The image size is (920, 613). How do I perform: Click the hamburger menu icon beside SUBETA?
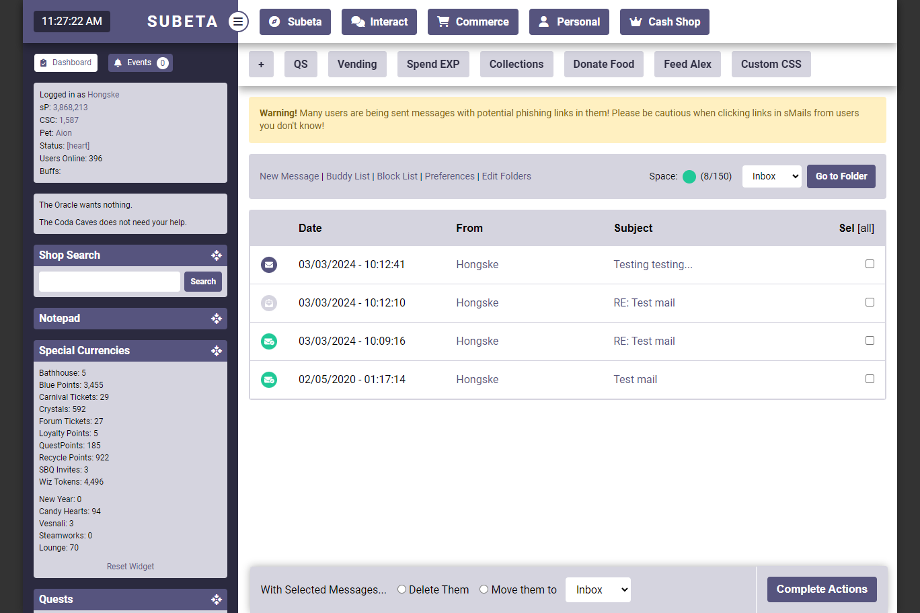coord(238,22)
